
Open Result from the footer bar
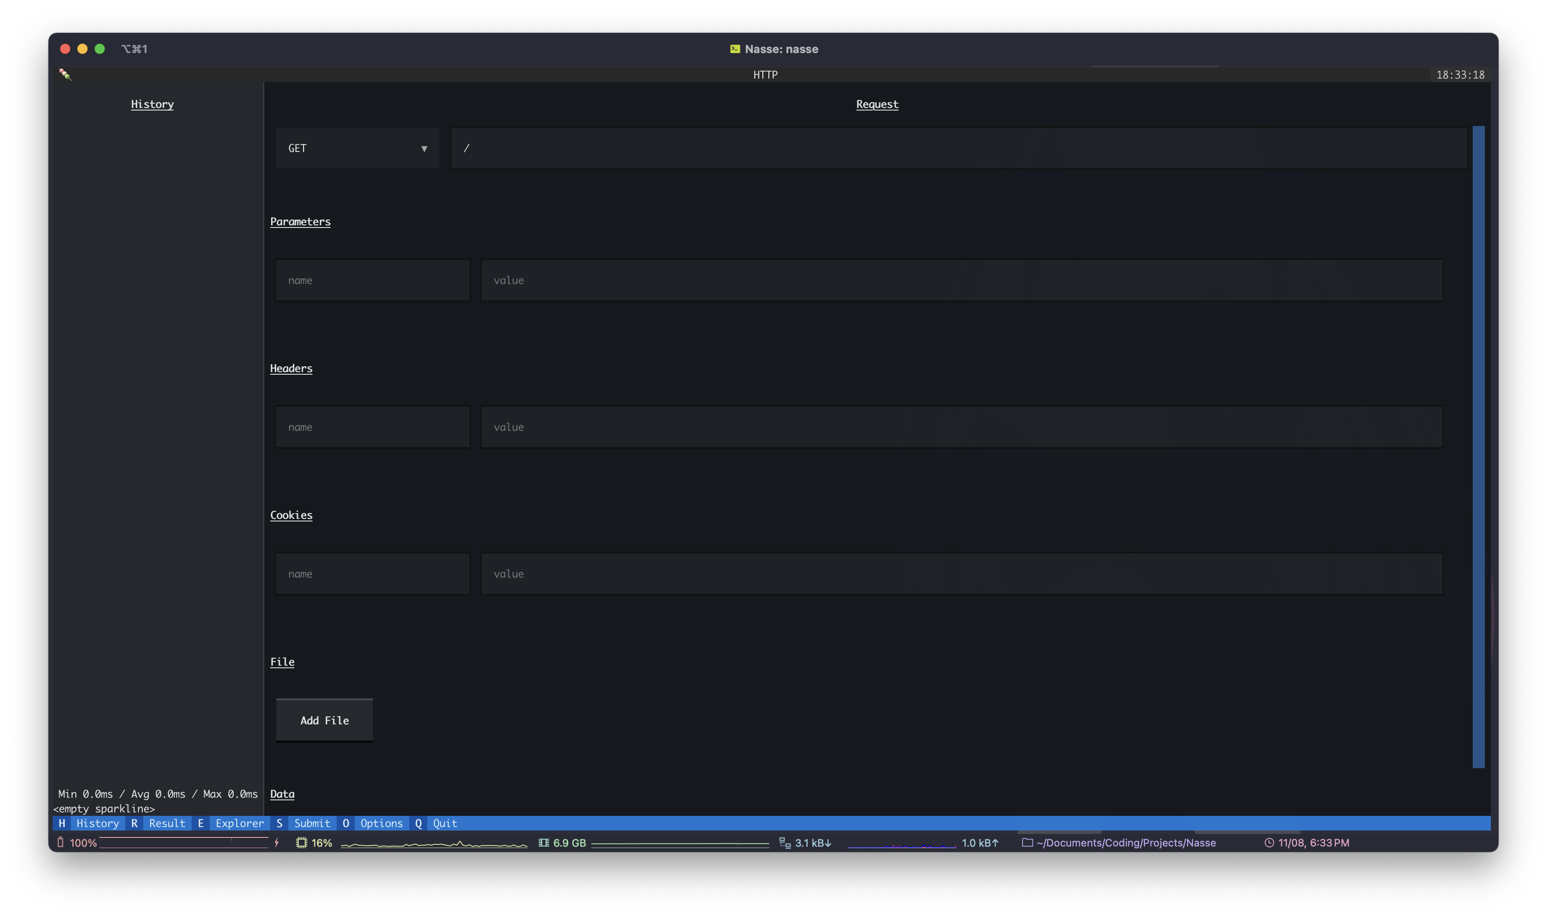click(167, 824)
